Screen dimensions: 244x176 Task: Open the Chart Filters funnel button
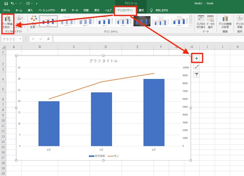coord(197,74)
